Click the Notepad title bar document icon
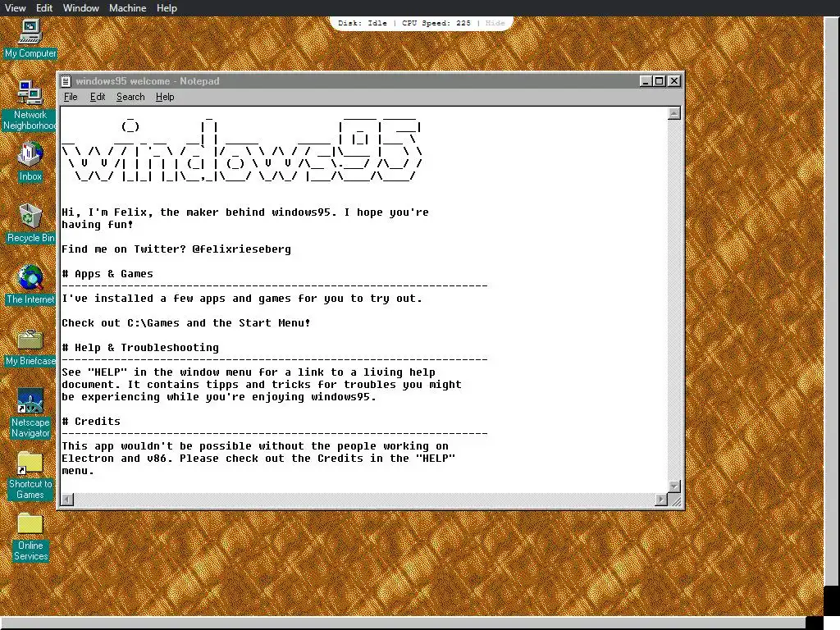Image resolution: width=840 pixels, height=630 pixels. pyautogui.click(x=66, y=81)
